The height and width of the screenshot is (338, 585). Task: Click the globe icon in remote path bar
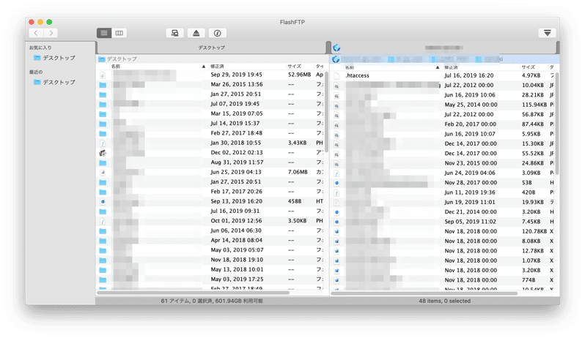tap(336, 59)
